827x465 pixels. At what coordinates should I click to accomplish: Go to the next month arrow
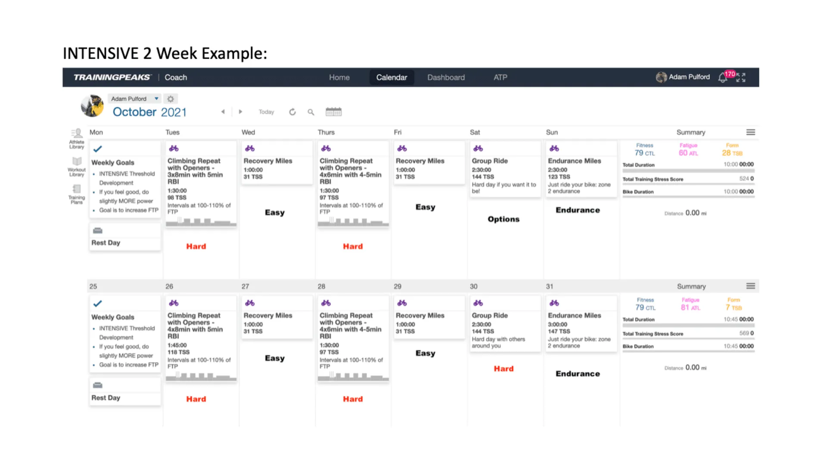coord(240,112)
